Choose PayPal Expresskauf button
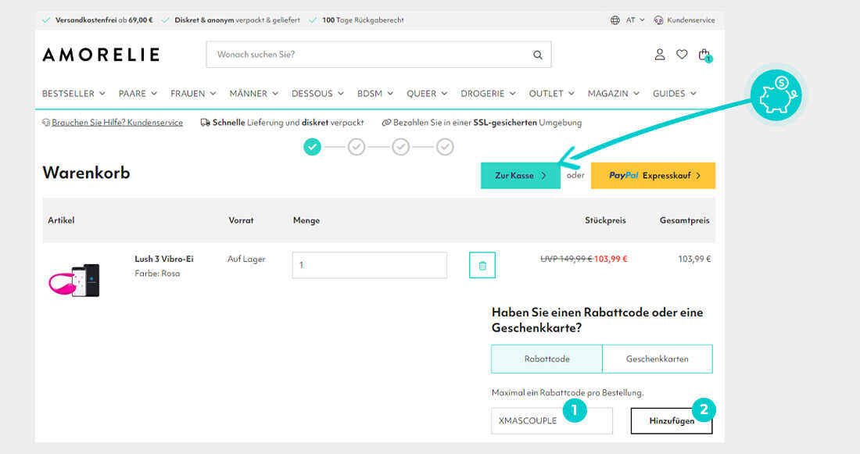Image resolution: width=860 pixels, height=454 pixels. [653, 176]
